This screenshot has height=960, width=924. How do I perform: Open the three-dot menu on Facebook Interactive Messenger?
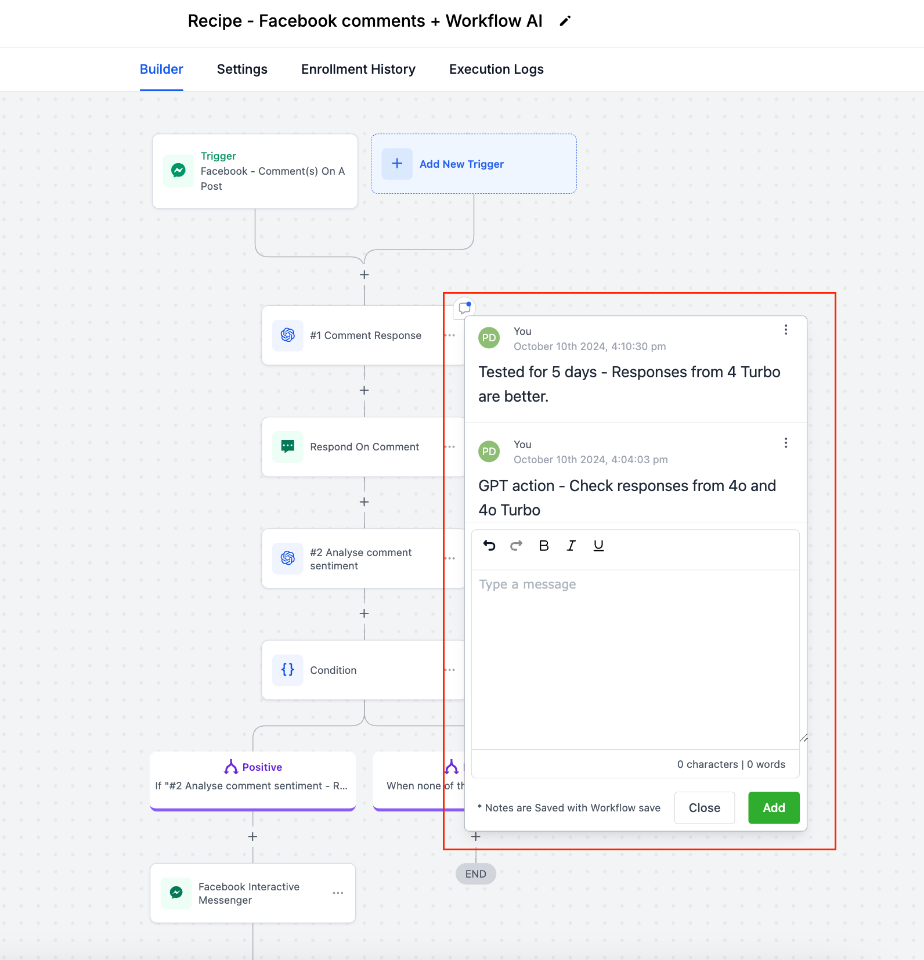[338, 893]
